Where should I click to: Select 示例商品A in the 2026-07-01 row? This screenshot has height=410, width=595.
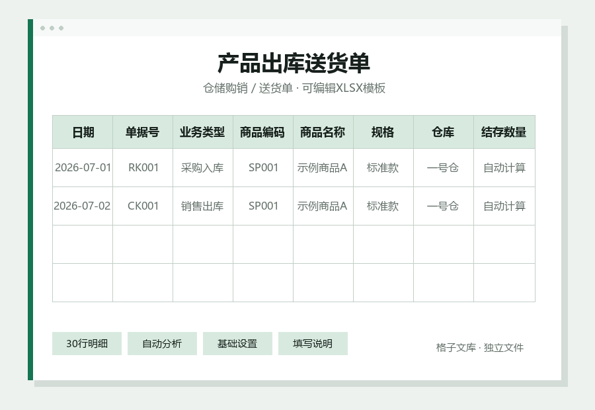point(323,167)
